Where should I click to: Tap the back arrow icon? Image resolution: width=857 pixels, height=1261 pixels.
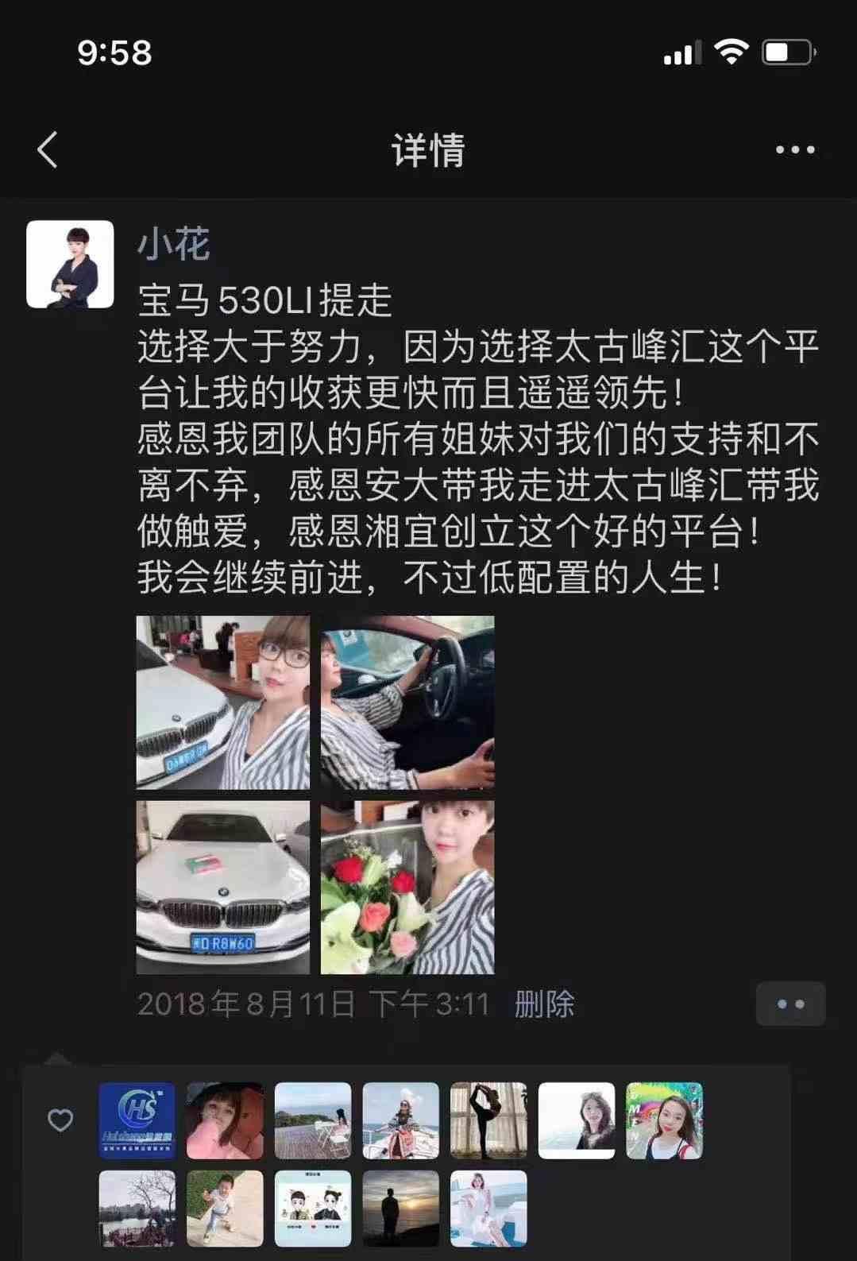tap(48, 149)
